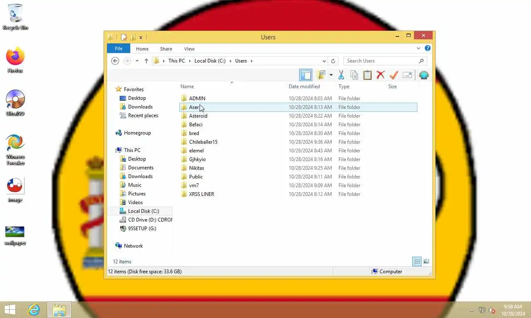
Task: Click the red X Delete icon
Action: tap(380, 75)
